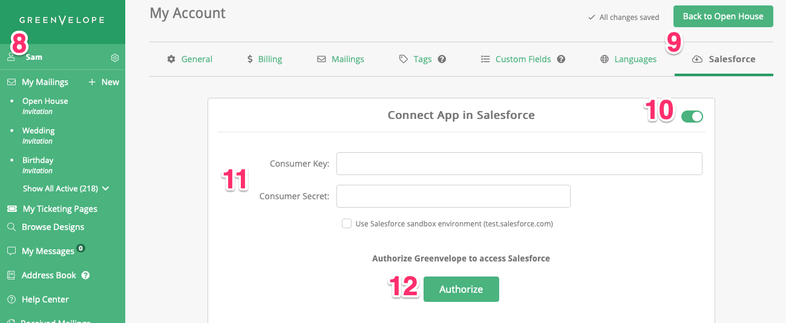The image size is (786, 323).
Task: Click the General tab gear icon
Action: click(x=171, y=59)
